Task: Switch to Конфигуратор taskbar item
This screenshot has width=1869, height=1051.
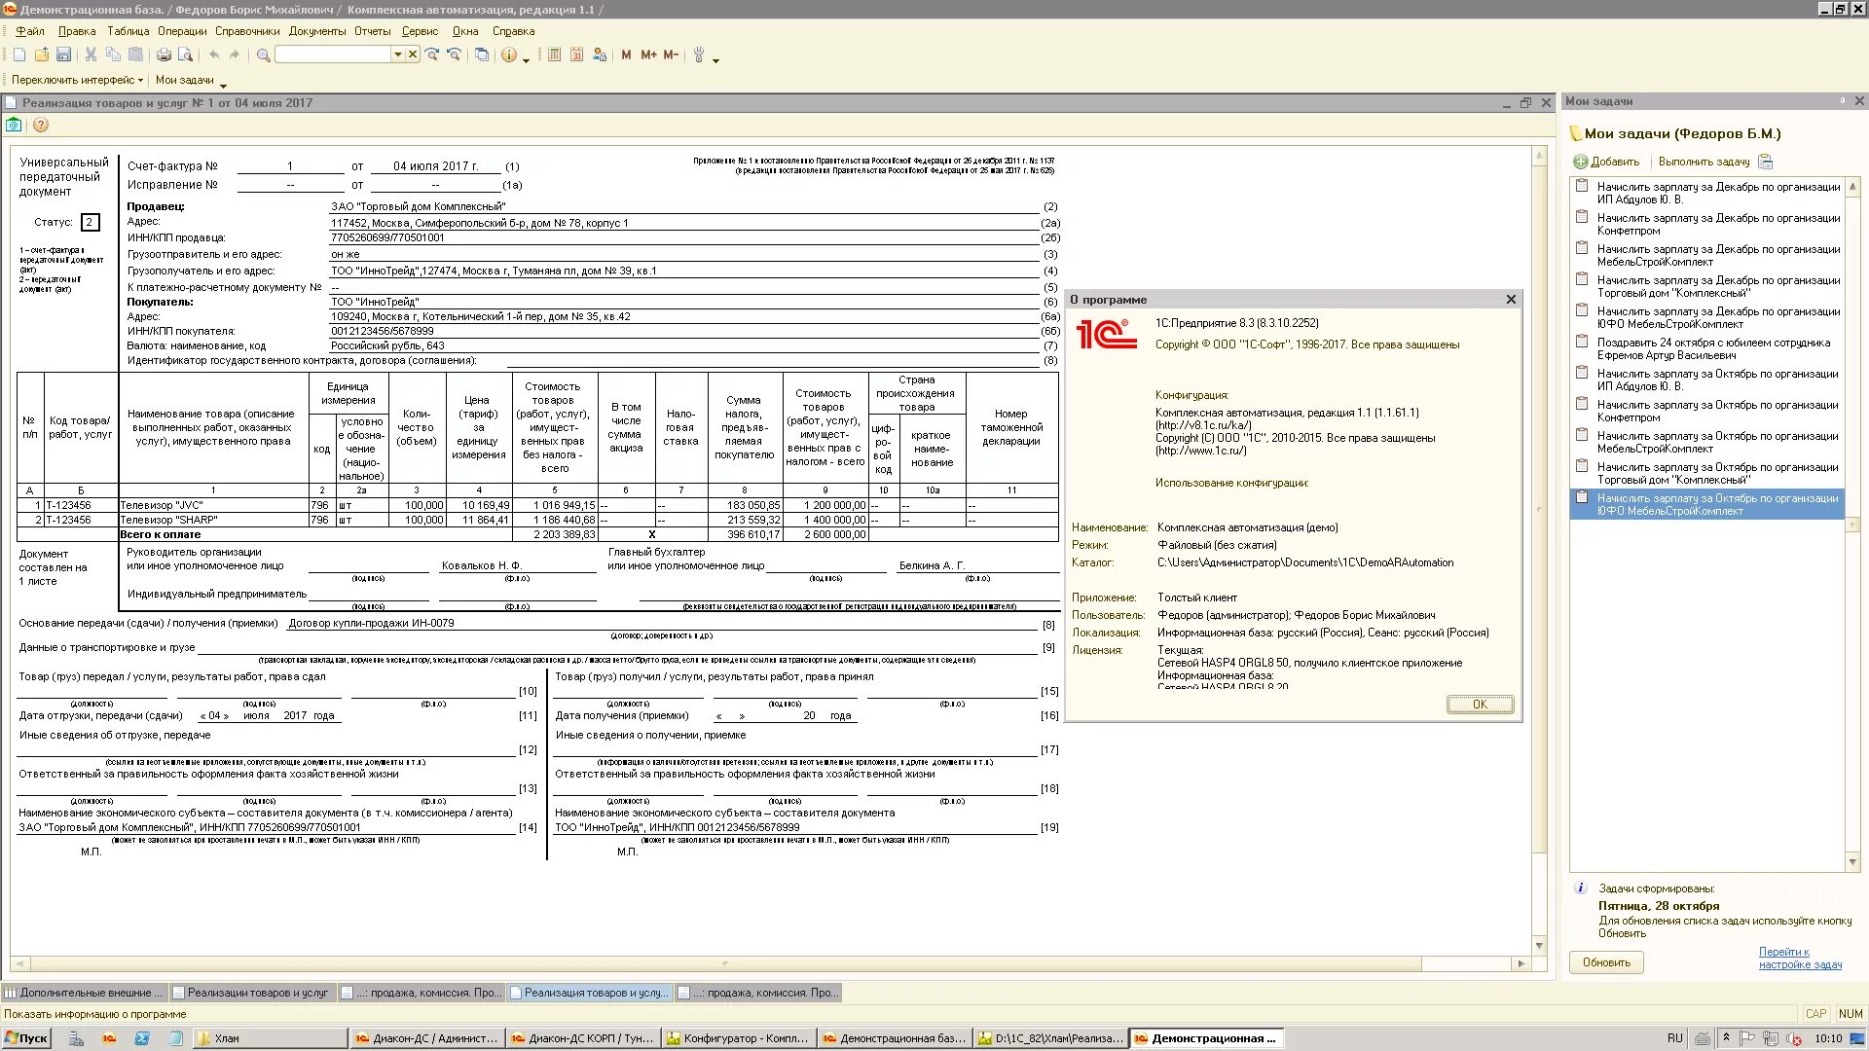Action: (x=738, y=1038)
